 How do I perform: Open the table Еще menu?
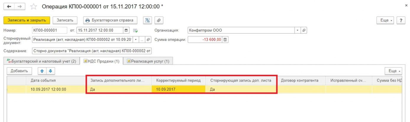[x=393, y=71]
